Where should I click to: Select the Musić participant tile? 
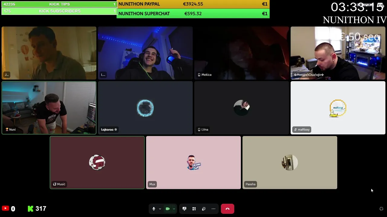(x=97, y=162)
